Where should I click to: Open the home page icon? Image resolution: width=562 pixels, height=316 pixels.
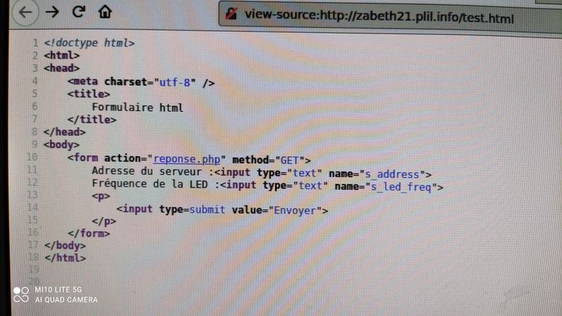click(105, 11)
